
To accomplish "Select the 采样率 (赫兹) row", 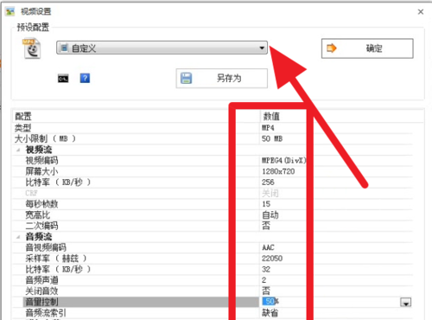I will 213,259.
